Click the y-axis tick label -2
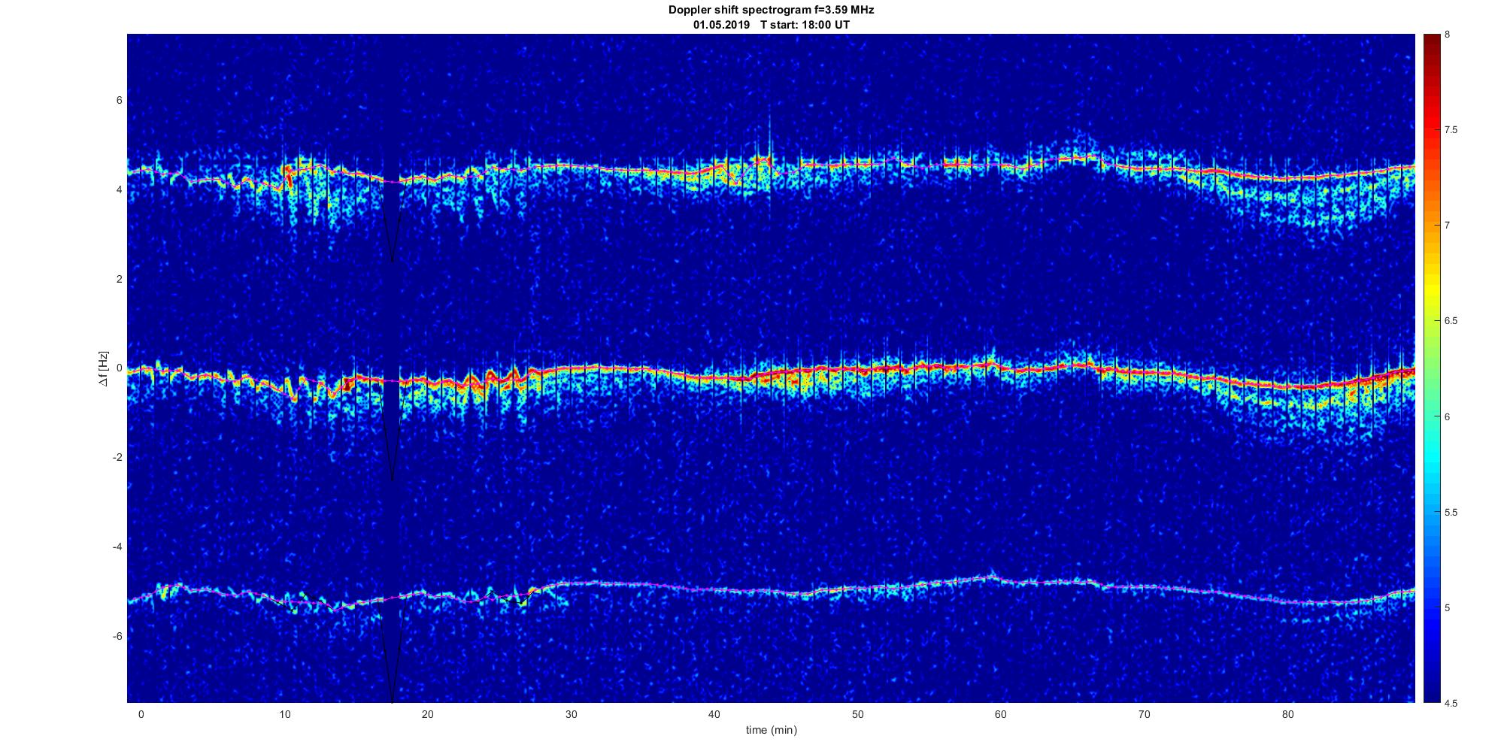Screen dimensions: 1504x754 (x=117, y=458)
